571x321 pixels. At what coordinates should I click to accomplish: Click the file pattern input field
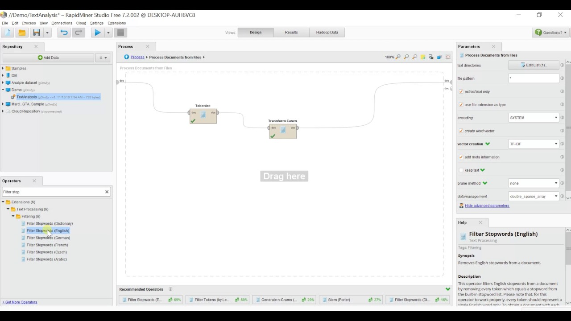click(x=534, y=78)
